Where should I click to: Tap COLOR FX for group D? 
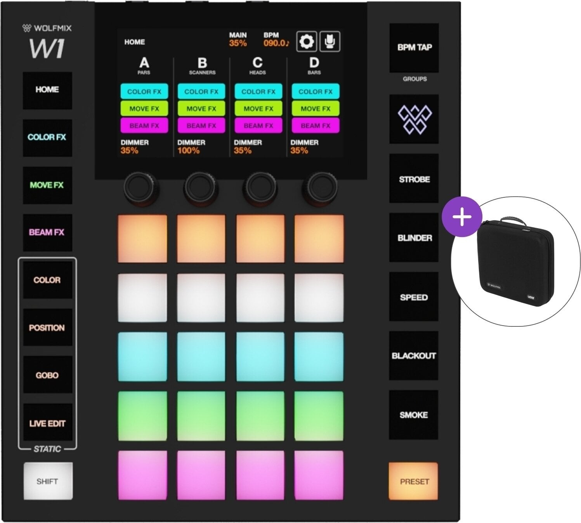(316, 92)
